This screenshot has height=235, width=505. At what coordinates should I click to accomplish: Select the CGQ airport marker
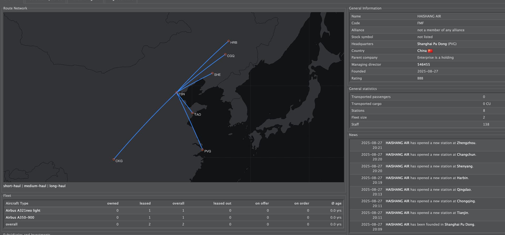click(x=225, y=54)
